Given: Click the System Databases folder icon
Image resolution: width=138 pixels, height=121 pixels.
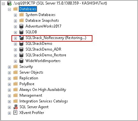Looking at the screenshot, I should (x=21, y=15).
